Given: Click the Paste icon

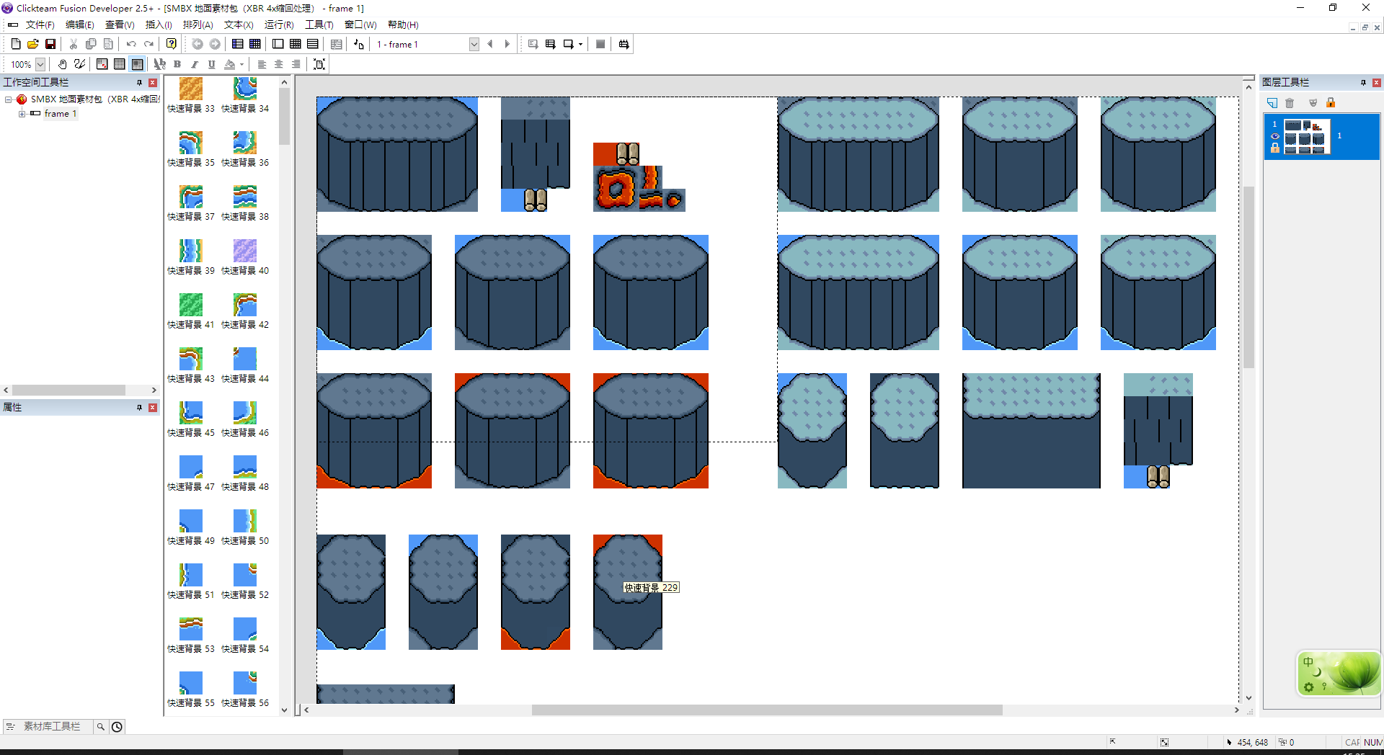Looking at the screenshot, I should pos(108,44).
